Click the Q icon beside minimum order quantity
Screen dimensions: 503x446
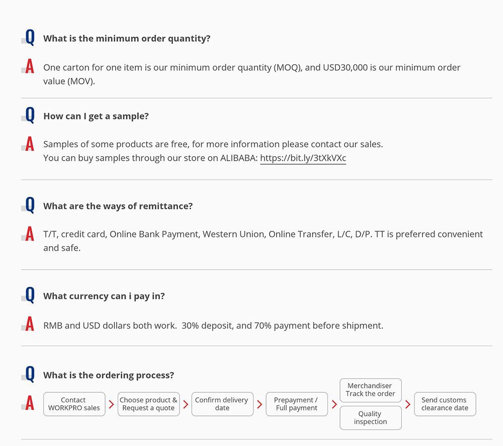tap(30, 38)
